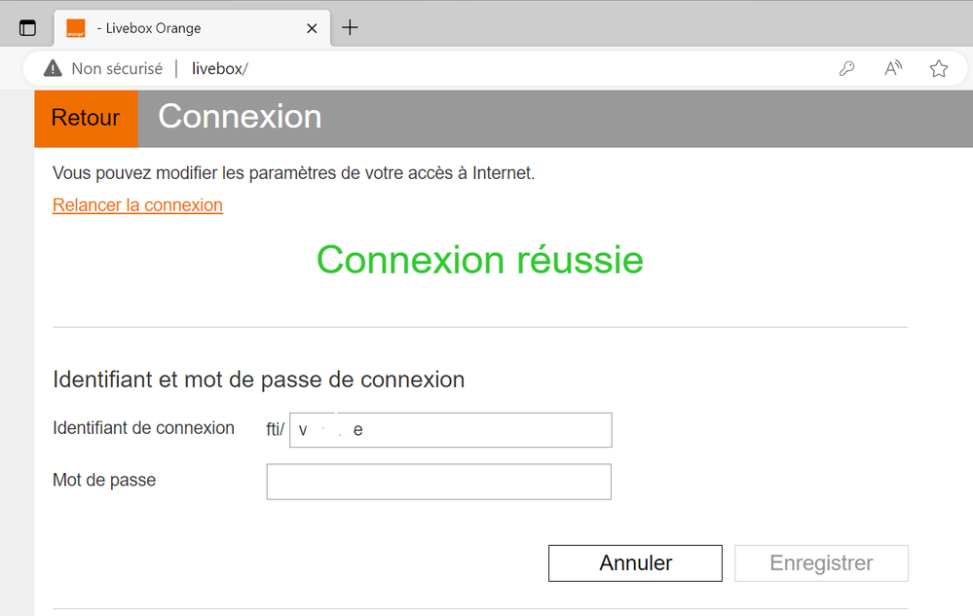This screenshot has width=973, height=616.
Task: Click the Mot de passe input field
Action: [x=438, y=481]
